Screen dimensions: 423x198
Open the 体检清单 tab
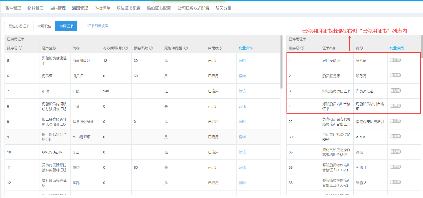[102, 8]
